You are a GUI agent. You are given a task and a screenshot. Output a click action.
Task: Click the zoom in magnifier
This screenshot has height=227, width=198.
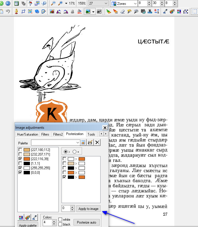coord(60,3)
